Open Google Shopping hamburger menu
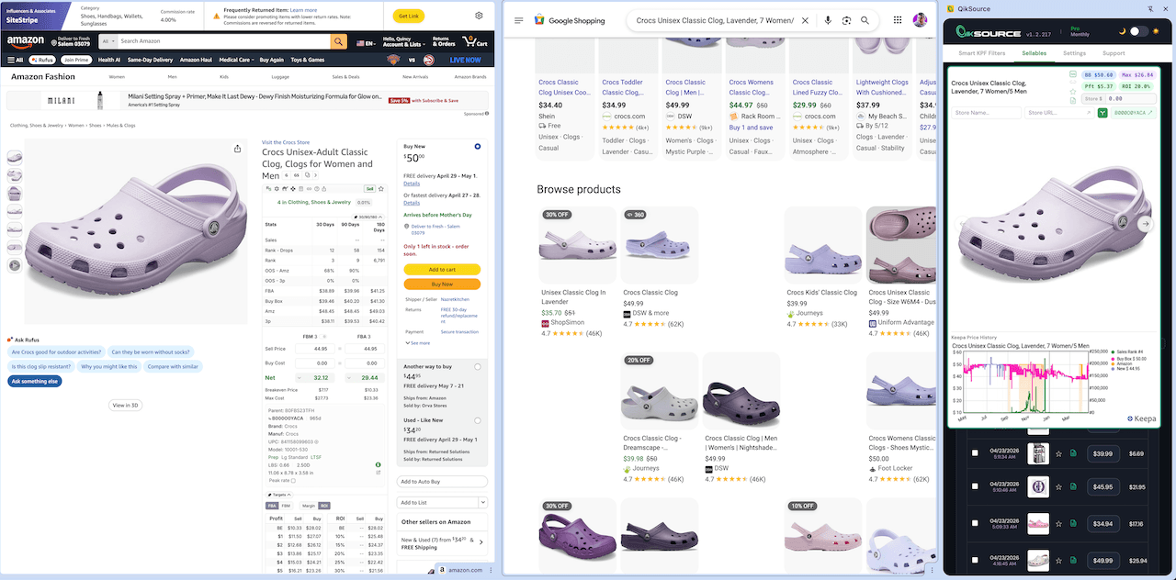1176x580 pixels. (519, 20)
